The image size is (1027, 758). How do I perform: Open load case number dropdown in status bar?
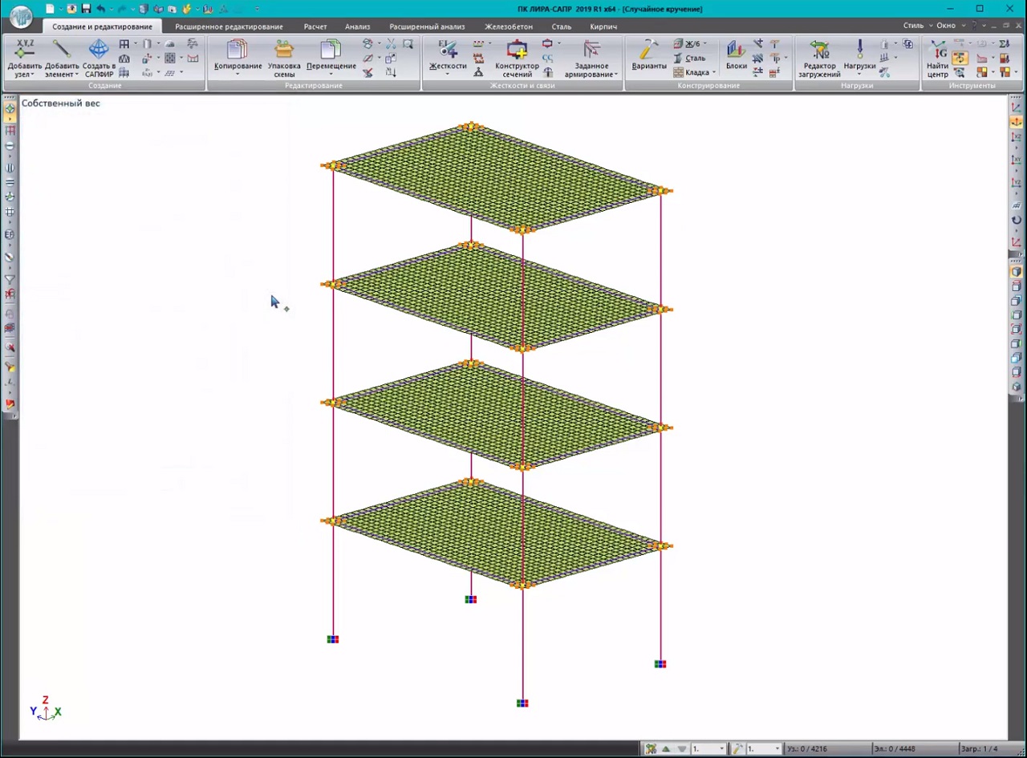[x=721, y=749]
